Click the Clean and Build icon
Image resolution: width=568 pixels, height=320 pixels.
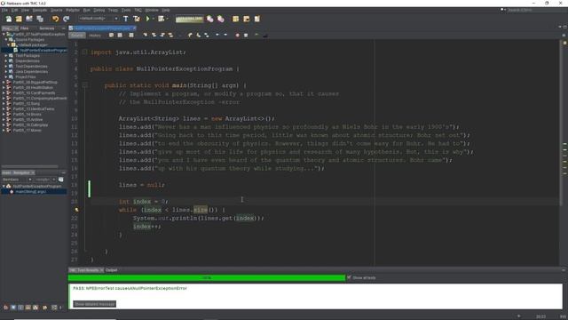pos(136,19)
